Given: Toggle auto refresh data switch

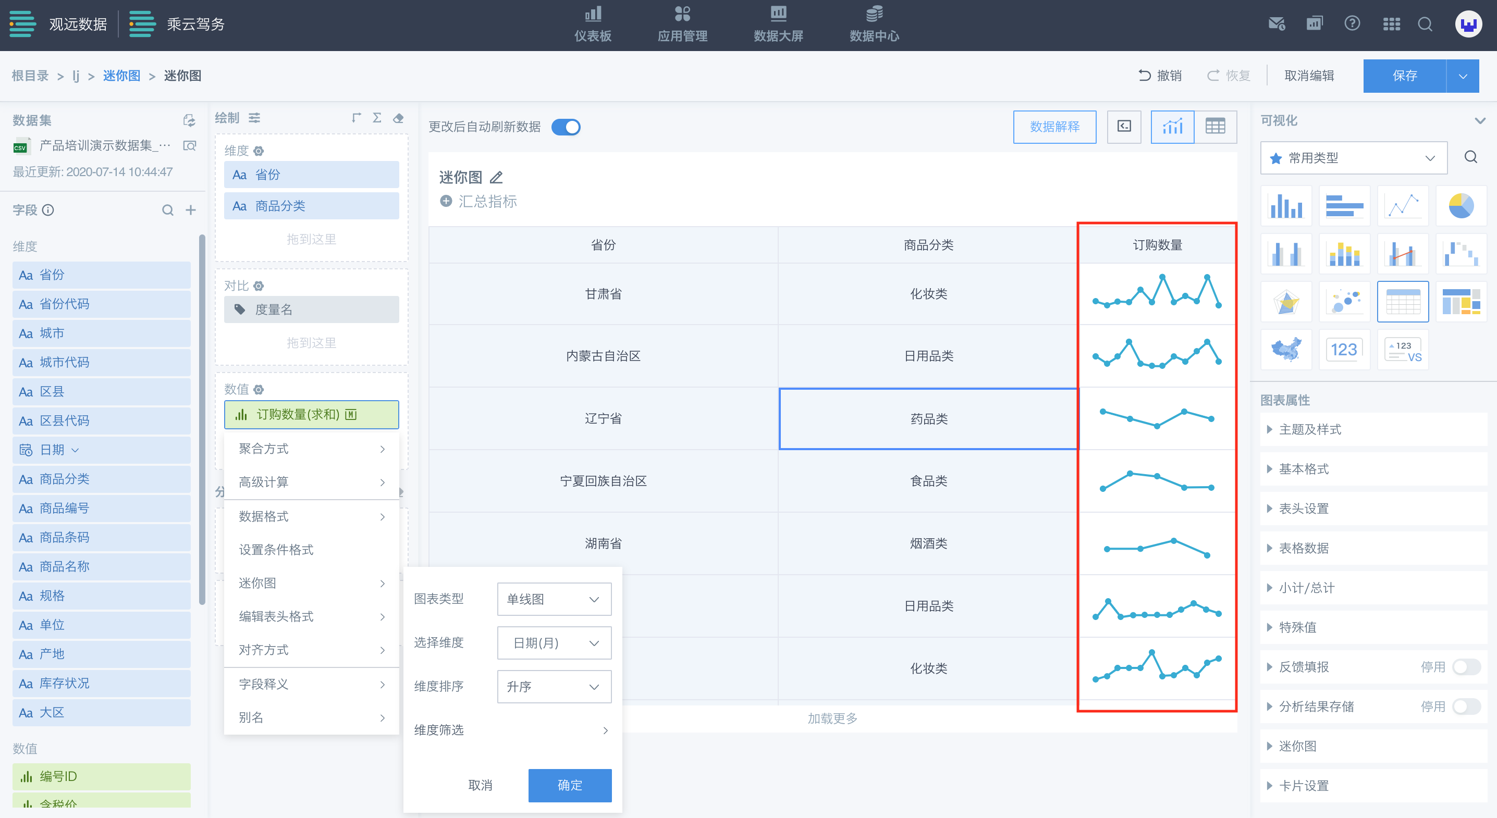Looking at the screenshot, I should [566, 127].
